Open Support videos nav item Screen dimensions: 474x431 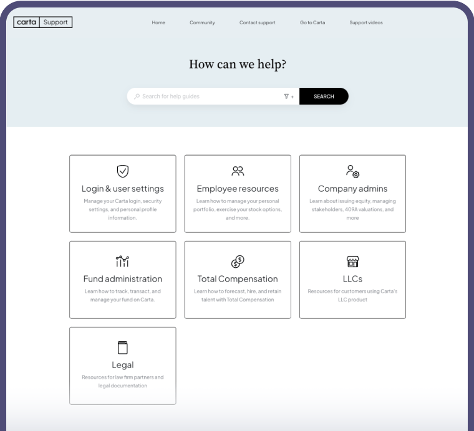click(x=365, y=22)
